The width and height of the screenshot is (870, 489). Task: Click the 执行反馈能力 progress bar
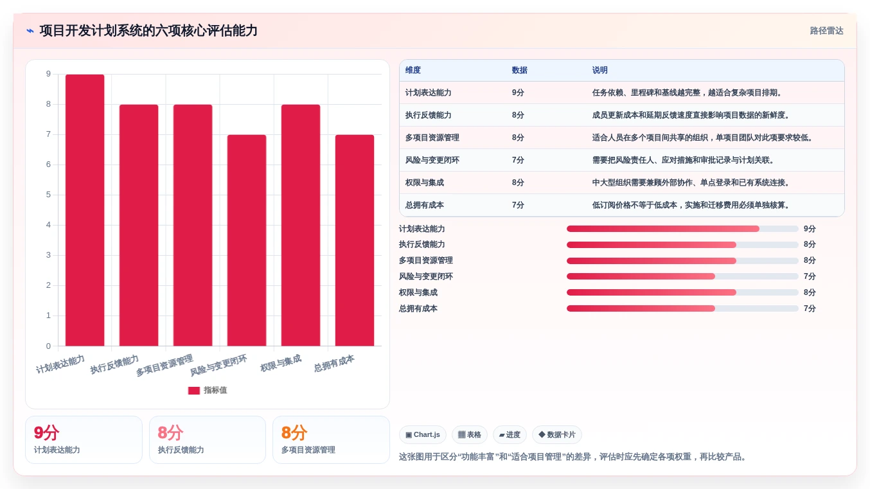click(x=682, y=245)
